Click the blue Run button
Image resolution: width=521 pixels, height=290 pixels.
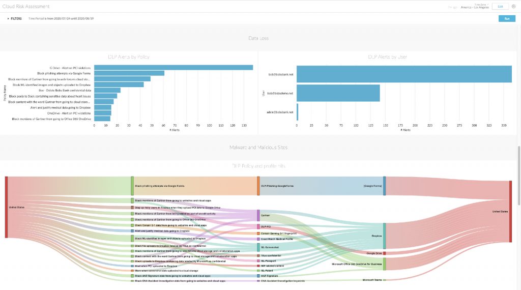[507, 19]
